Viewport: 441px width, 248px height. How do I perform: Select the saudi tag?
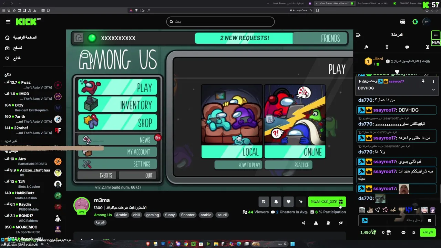(222, 215)
